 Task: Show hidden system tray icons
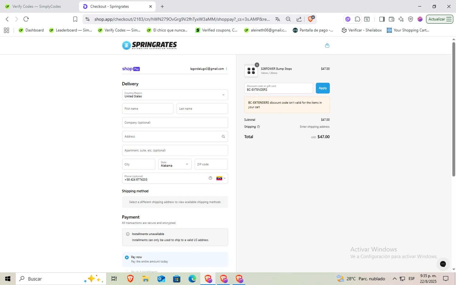[395, 279]
